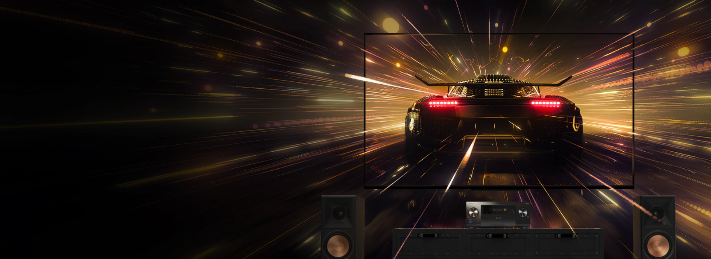Click the car's rear window grille
This screenshot has width=711, height=259.
tap(493, 91)
